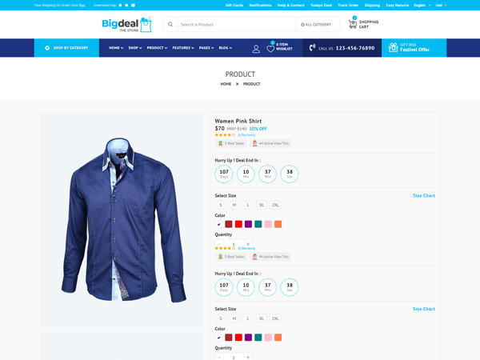
Task: Click the Track Order link
Action: 348,5
